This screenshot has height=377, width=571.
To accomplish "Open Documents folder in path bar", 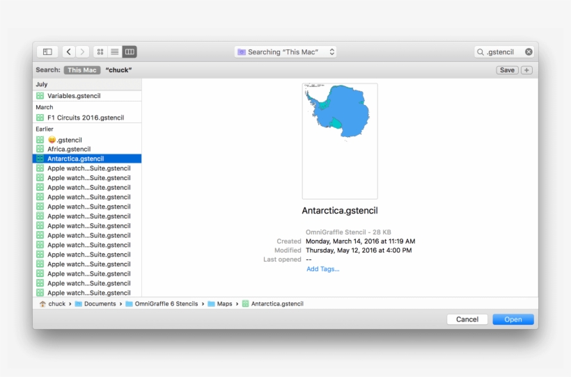I will click(x=95, y=304).
